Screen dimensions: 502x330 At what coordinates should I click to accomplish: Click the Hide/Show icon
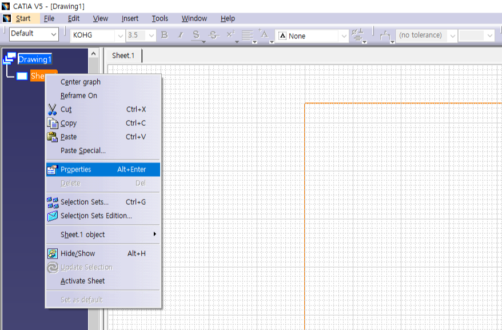(53, 253)
